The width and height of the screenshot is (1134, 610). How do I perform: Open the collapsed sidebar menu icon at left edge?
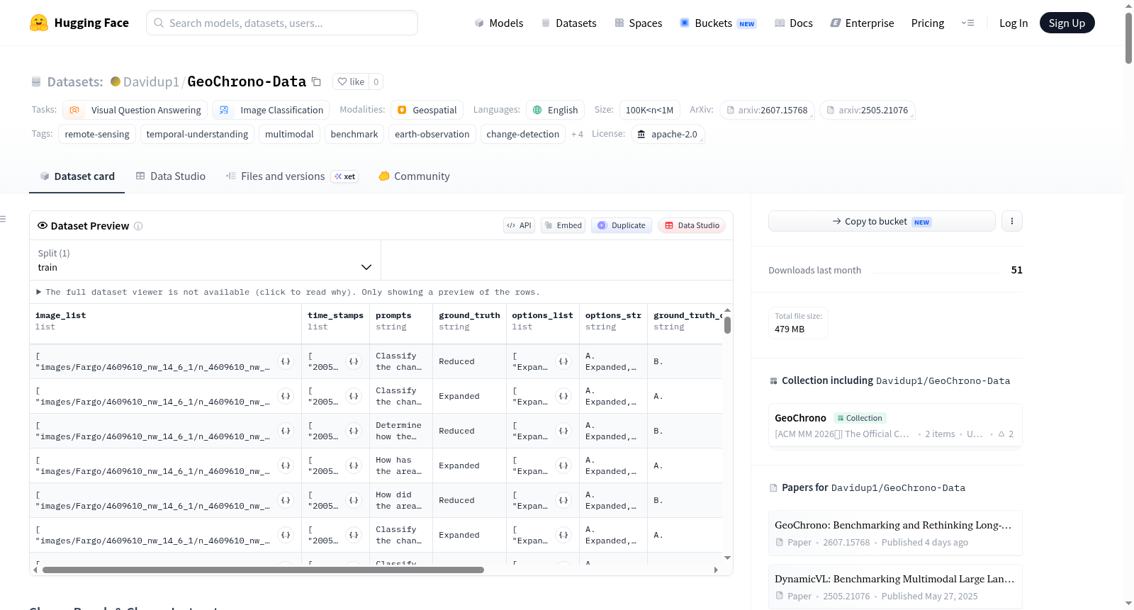coord(3,219)
